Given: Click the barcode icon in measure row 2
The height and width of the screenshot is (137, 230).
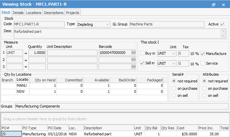Looking at the screenshot, I should pos(133,60).
